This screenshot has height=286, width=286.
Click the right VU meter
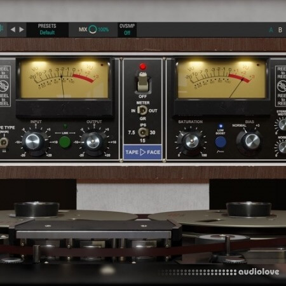pos(221,79)
